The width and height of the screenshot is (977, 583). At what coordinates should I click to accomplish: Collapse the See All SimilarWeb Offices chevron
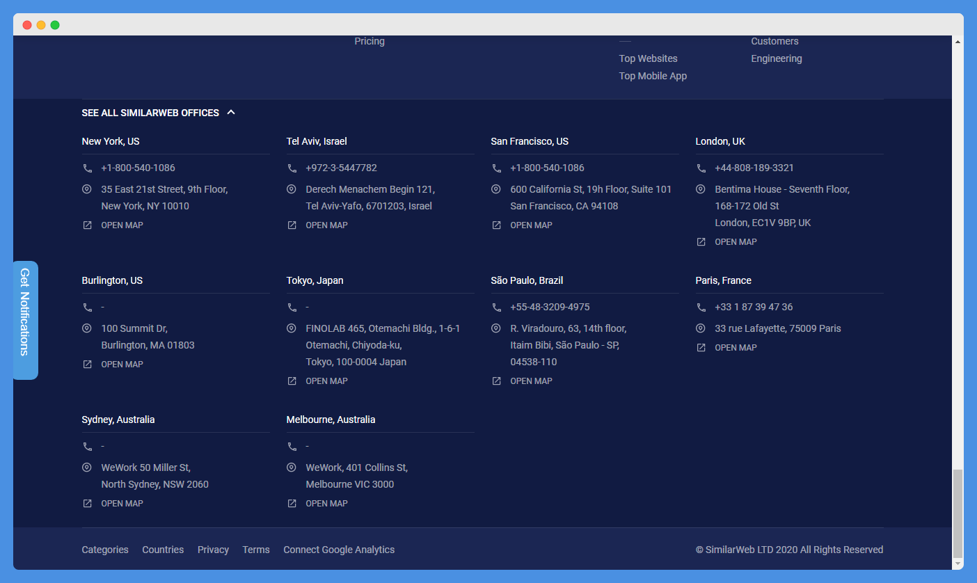231,113
